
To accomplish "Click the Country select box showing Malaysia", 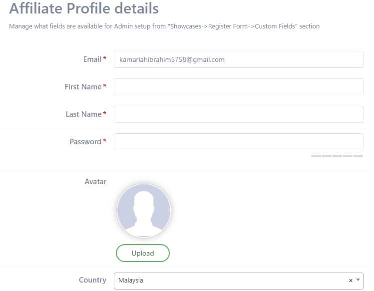I will [x=230, y=281].
